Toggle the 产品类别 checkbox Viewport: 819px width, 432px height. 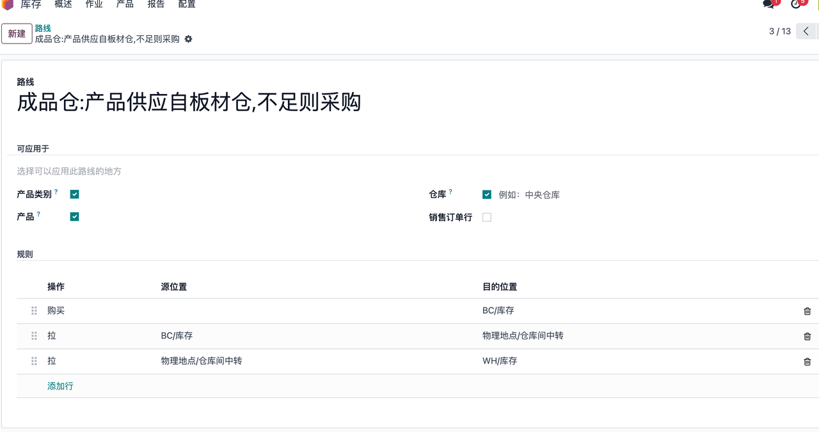pos(74,194)
